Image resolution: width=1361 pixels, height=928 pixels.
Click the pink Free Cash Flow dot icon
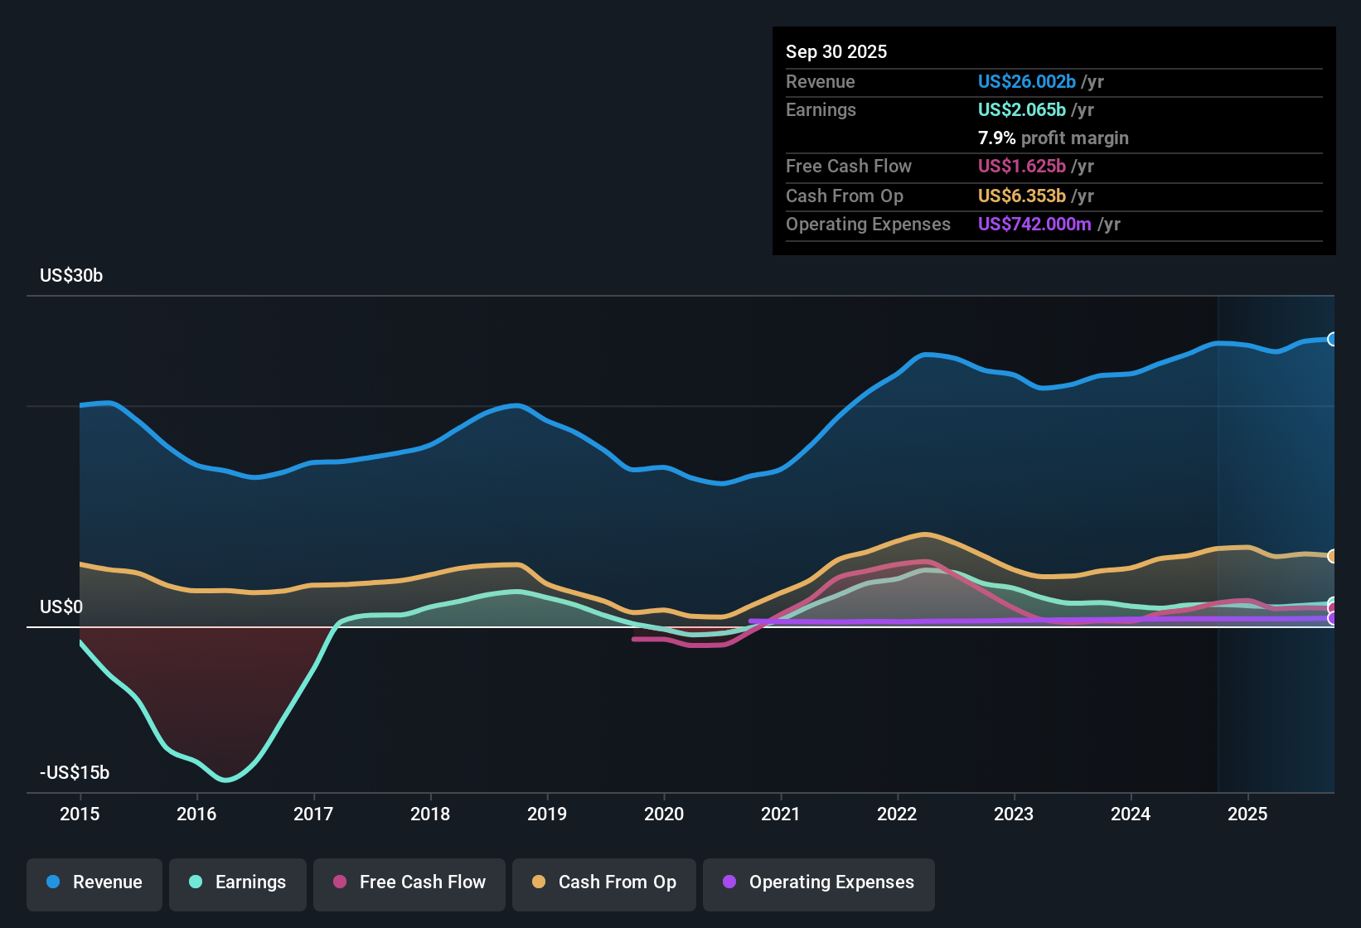pyautogui.click(x=340, y=882)
